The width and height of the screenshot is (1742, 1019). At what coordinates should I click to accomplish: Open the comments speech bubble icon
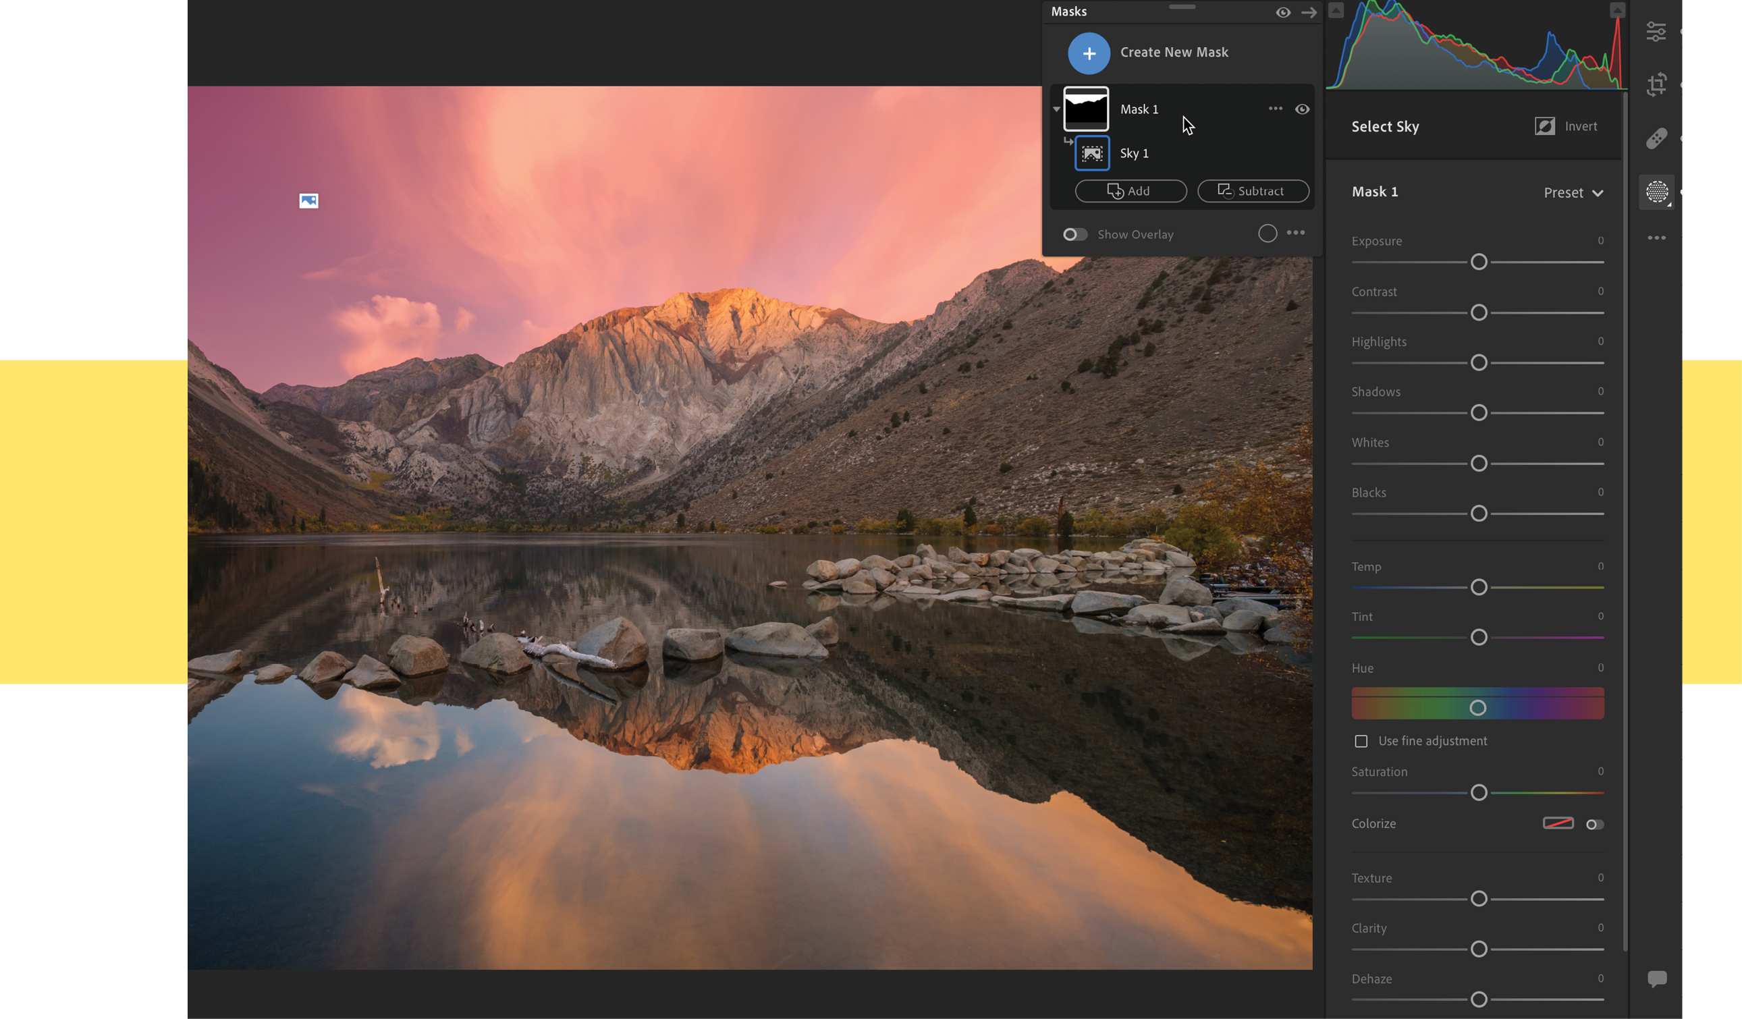pos(1657,979)
